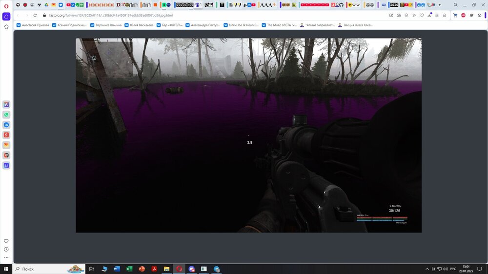
Task: Open sidebar history clock icon
Action: pyautogui.click(x=6, y=249)
